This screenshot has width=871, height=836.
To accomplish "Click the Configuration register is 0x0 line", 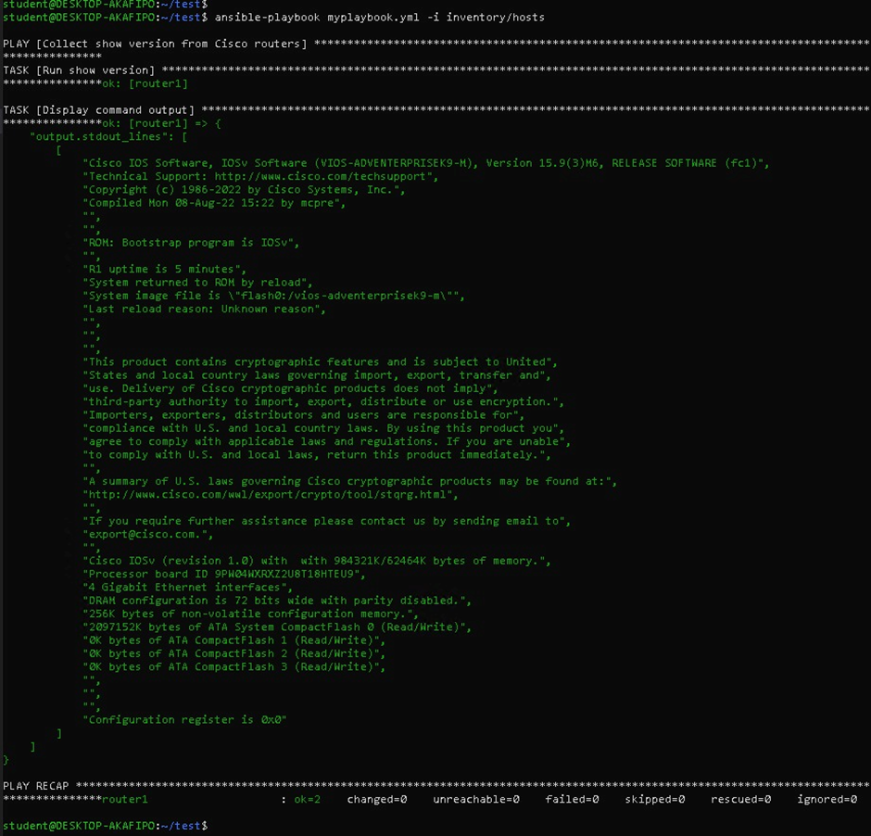I will coord(184,720).
